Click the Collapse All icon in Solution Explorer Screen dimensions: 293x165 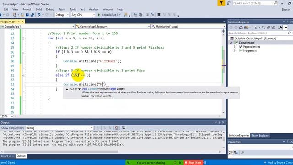click(x=269, y=27)
